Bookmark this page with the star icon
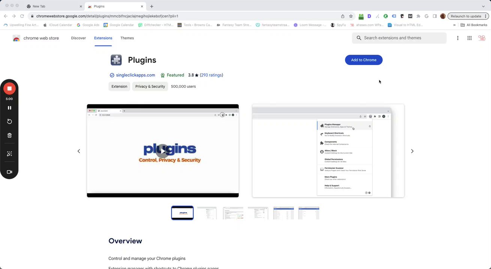This screenshot has height=269, width=491. (x=351, y=16)
